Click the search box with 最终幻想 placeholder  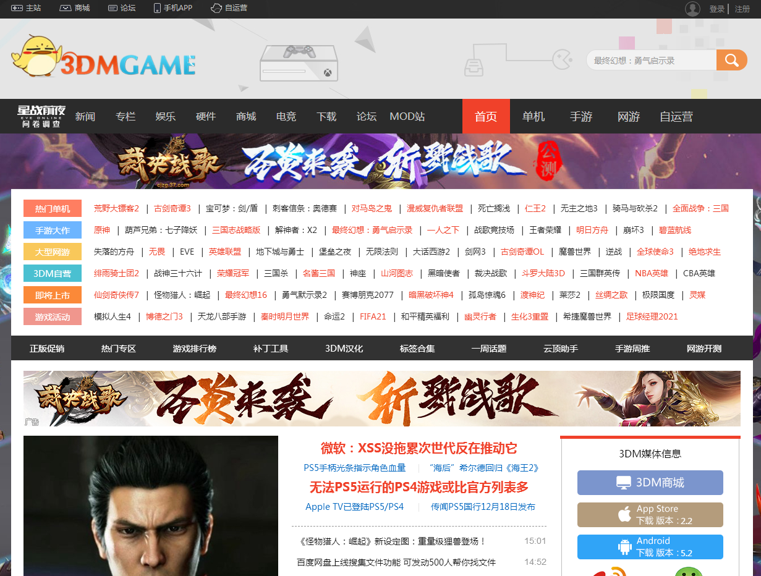652,60
